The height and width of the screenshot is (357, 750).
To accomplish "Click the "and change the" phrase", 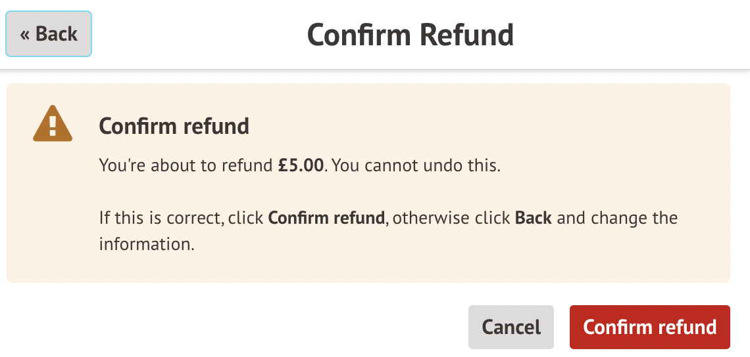I will pyautogui.click(x=617, y=217).
